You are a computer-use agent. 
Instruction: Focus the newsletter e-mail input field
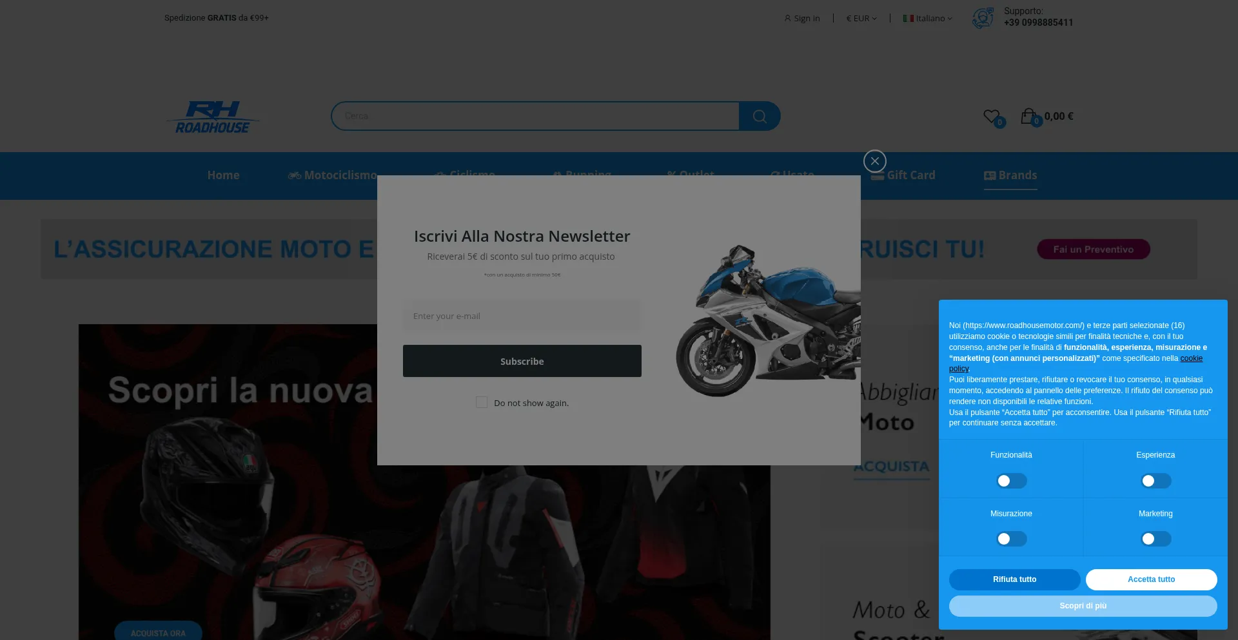point(522,316)
